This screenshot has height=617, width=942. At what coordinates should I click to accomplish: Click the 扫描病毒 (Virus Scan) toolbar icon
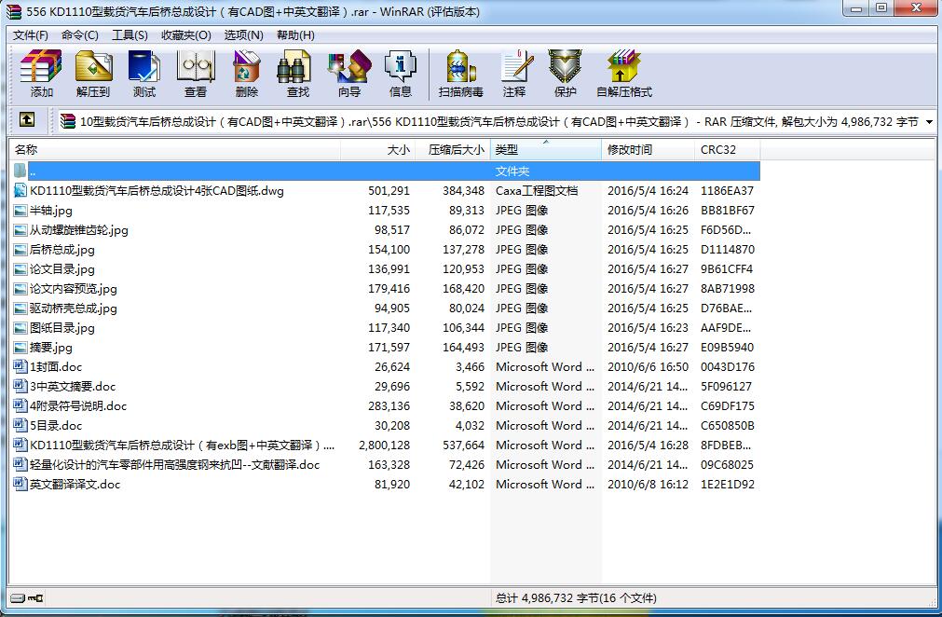[461, 66]
